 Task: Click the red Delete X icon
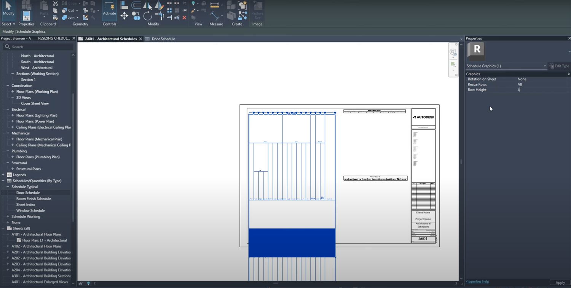point(184,18)
